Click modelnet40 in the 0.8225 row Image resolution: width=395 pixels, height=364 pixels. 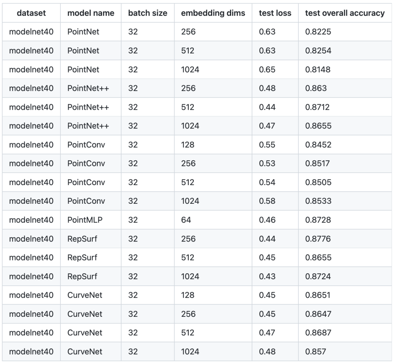click(31, 32)
